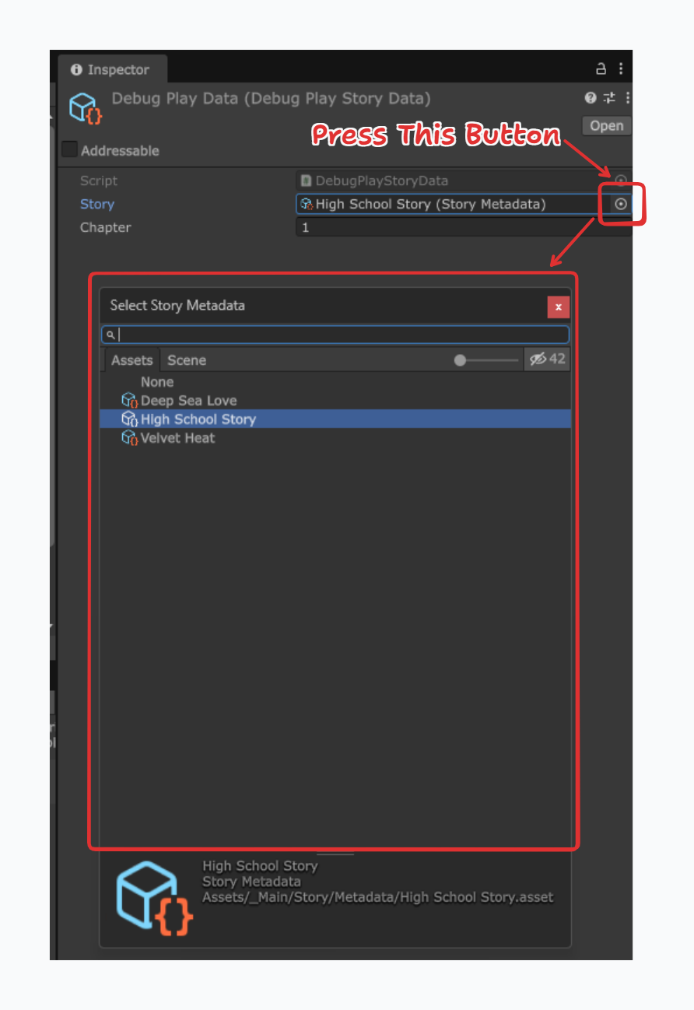Click the Inspector lock icon
The image size is (694, 1010).
click(x=601, y=69)
